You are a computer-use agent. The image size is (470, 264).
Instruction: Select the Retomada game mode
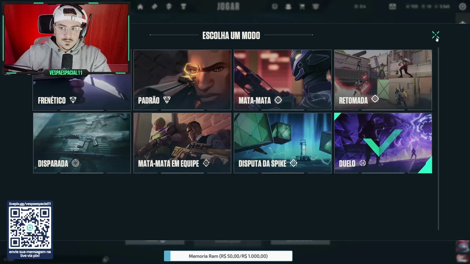(x=383, y=80)
